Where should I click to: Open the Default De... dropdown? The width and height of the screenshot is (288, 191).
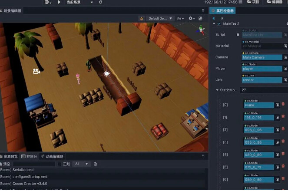coord(160,19)
